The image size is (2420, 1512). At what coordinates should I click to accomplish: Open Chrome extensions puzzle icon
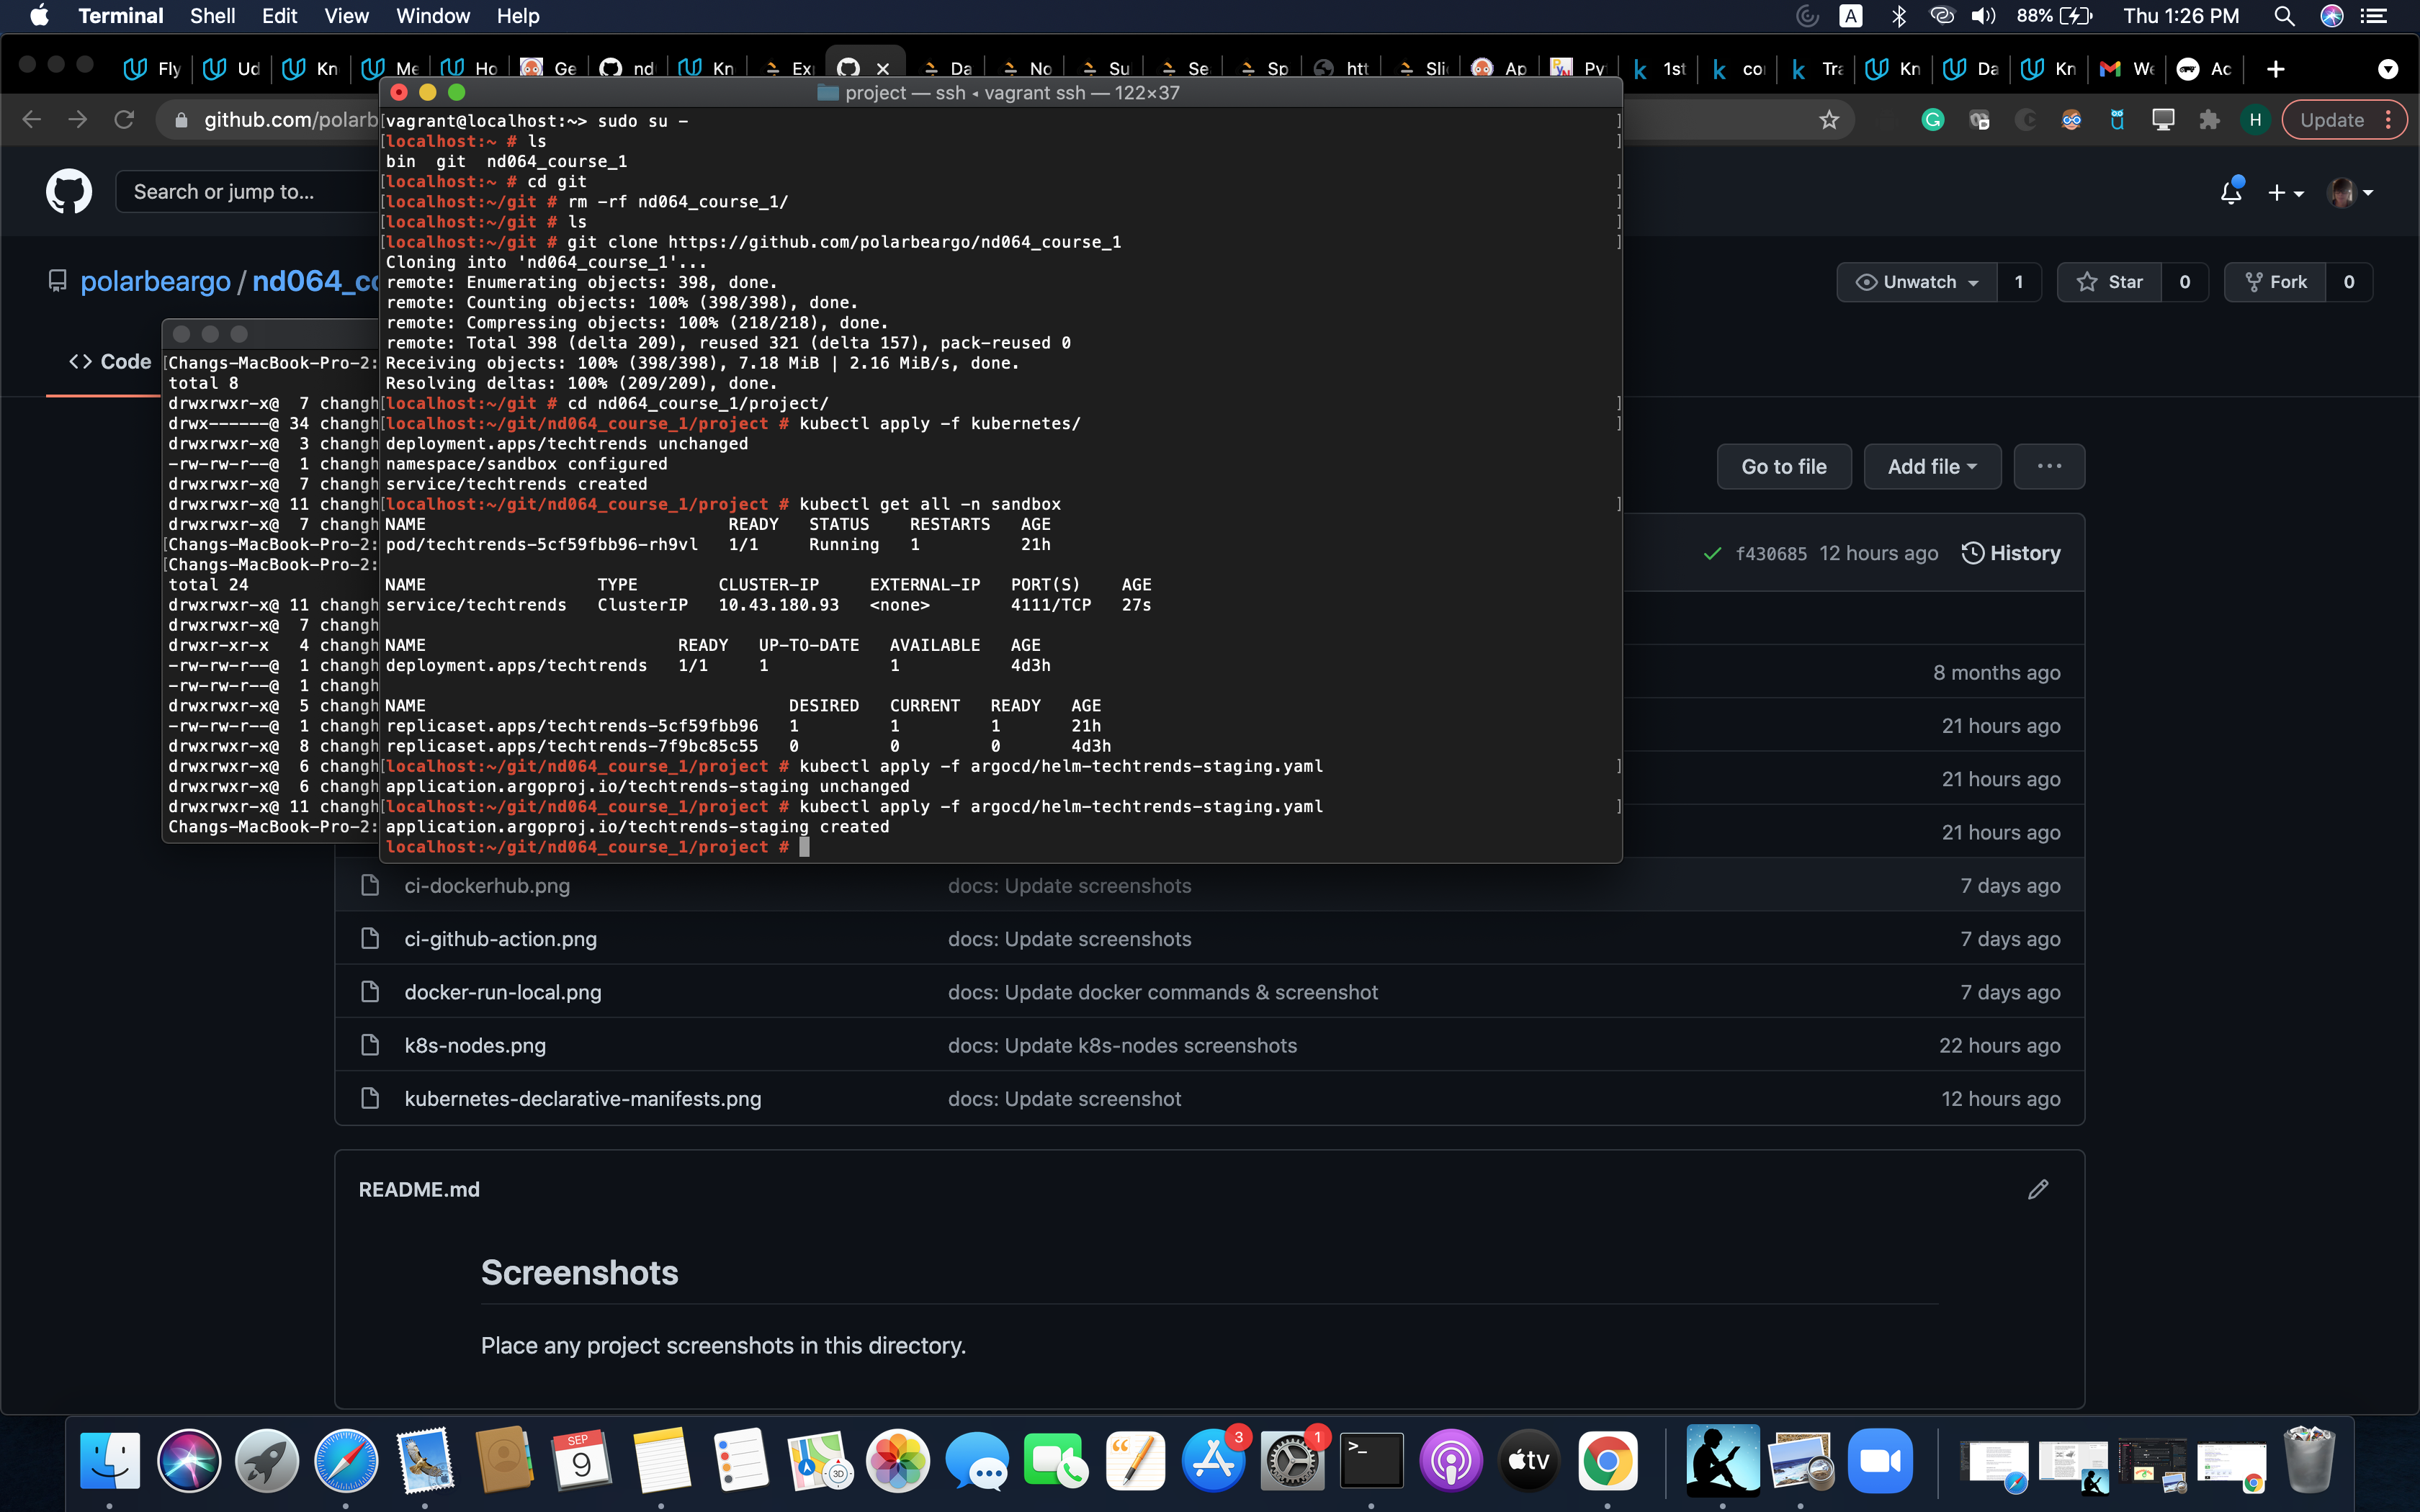(x=2209, y=120)
